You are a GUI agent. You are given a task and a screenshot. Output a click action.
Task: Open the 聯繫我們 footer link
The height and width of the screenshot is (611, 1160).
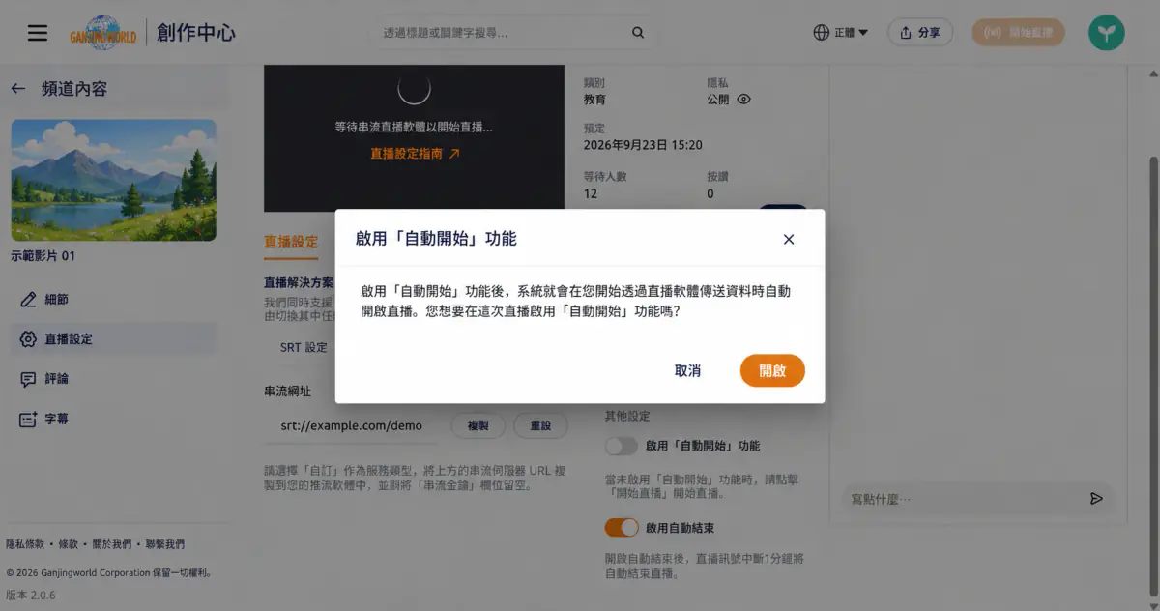(x=164, y=544)
